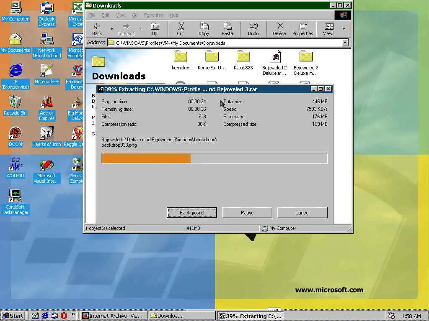Send extraction to Background
The image size is (429, 321).
[x=192, y=213]
